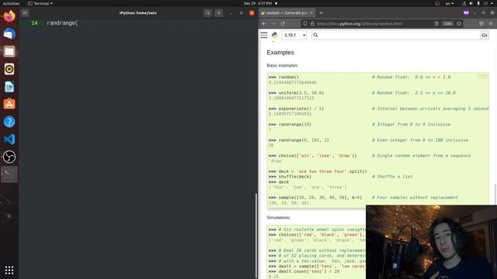Click the shield tracking protection icon
Image resolution: width=497 pixels, height=279 pixels.
pyautogui.click(x=305, y=23)
